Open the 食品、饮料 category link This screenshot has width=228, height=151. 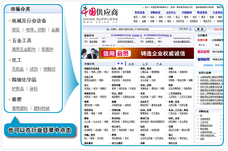click(x=146, y=85)
